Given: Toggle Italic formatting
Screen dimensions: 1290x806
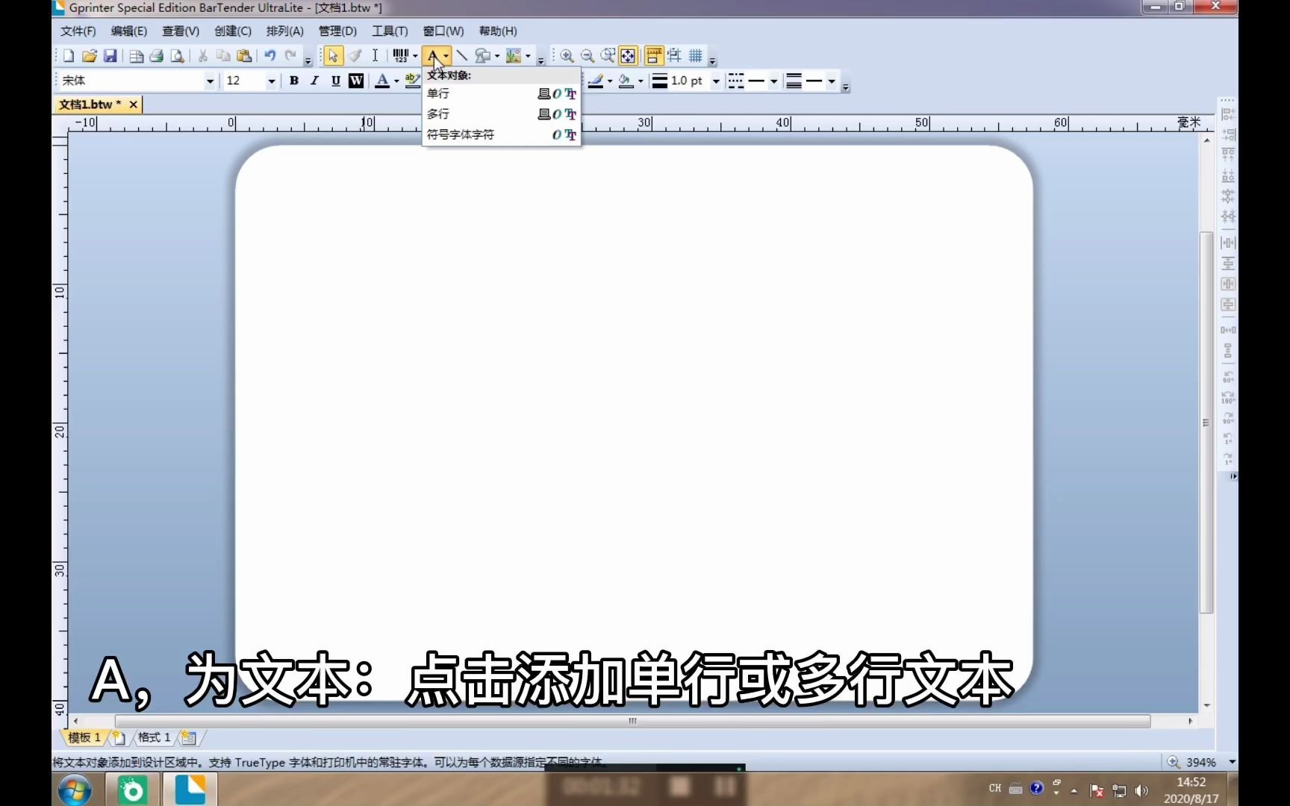Looking at the screenshot, I should pos(315,81).
